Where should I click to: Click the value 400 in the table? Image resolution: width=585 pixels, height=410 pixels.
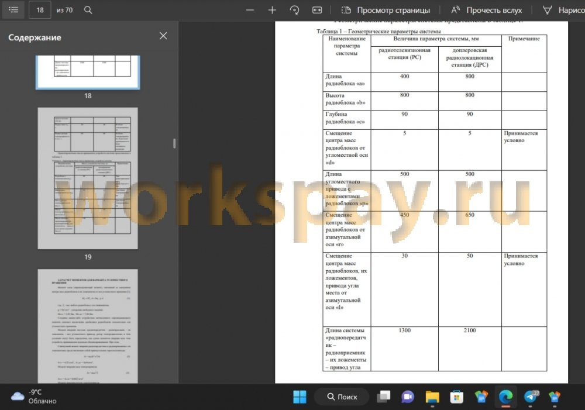click(404, 77)
